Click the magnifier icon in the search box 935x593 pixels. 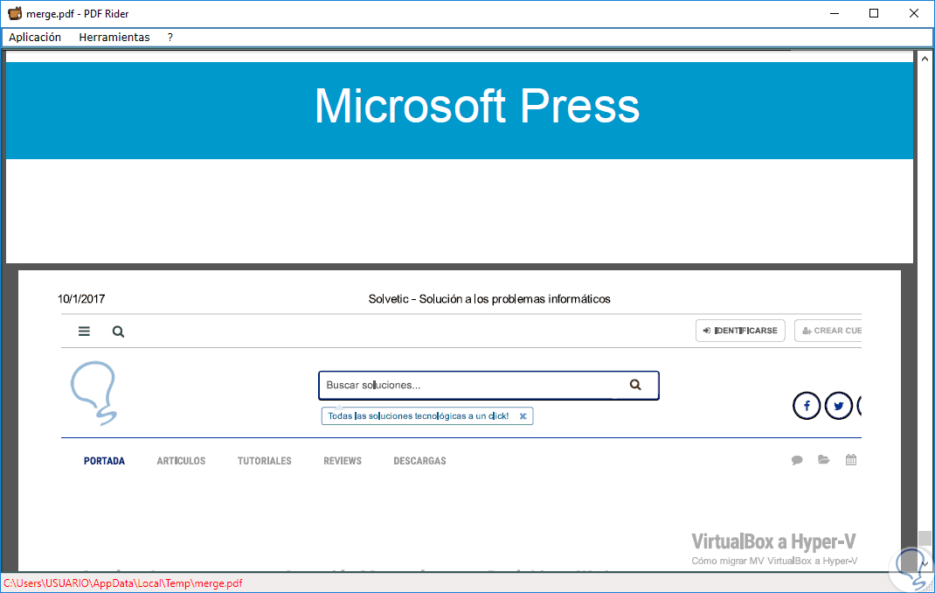click(x=635, y=385)
